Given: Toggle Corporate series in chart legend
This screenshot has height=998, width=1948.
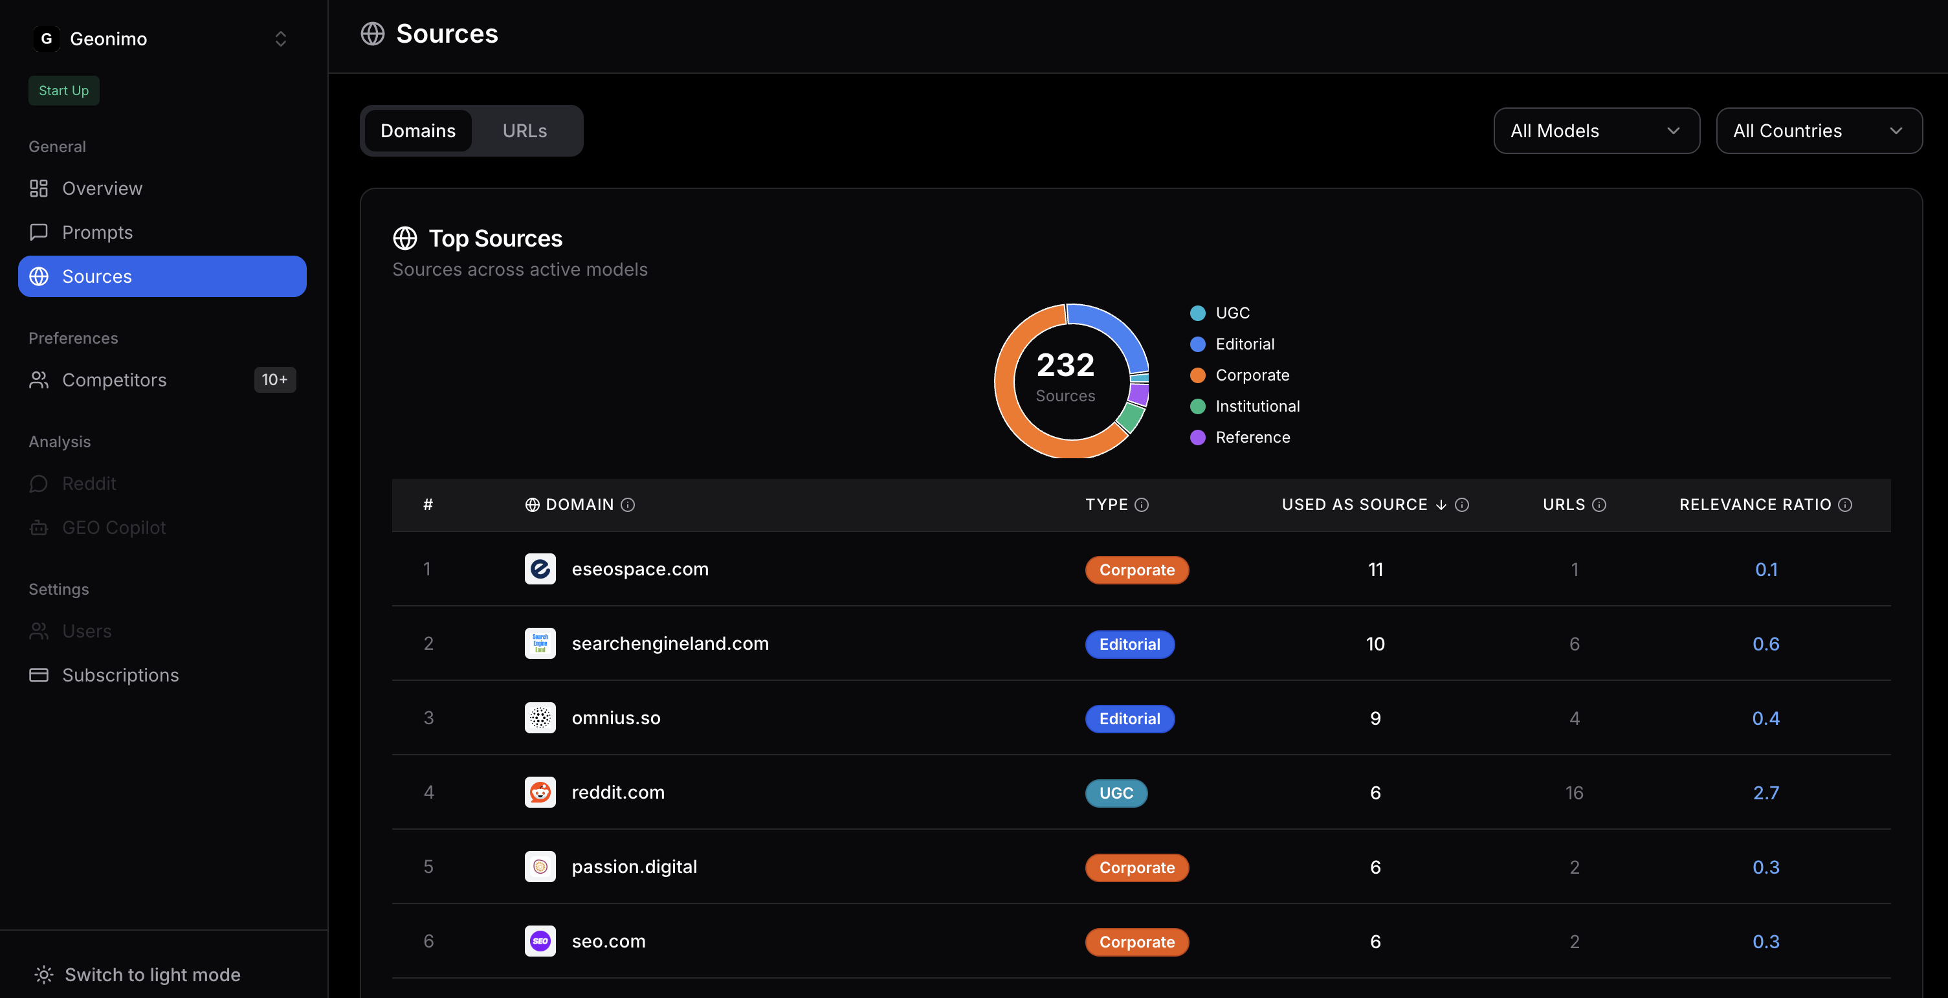Looking at the screenshot, I should [x=1252, y=375].
